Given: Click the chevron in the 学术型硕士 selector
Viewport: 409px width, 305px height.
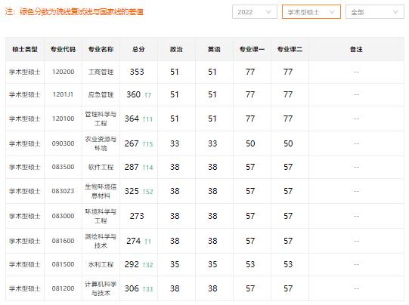Looking at the screenshot, I should [x=332, y=12].
